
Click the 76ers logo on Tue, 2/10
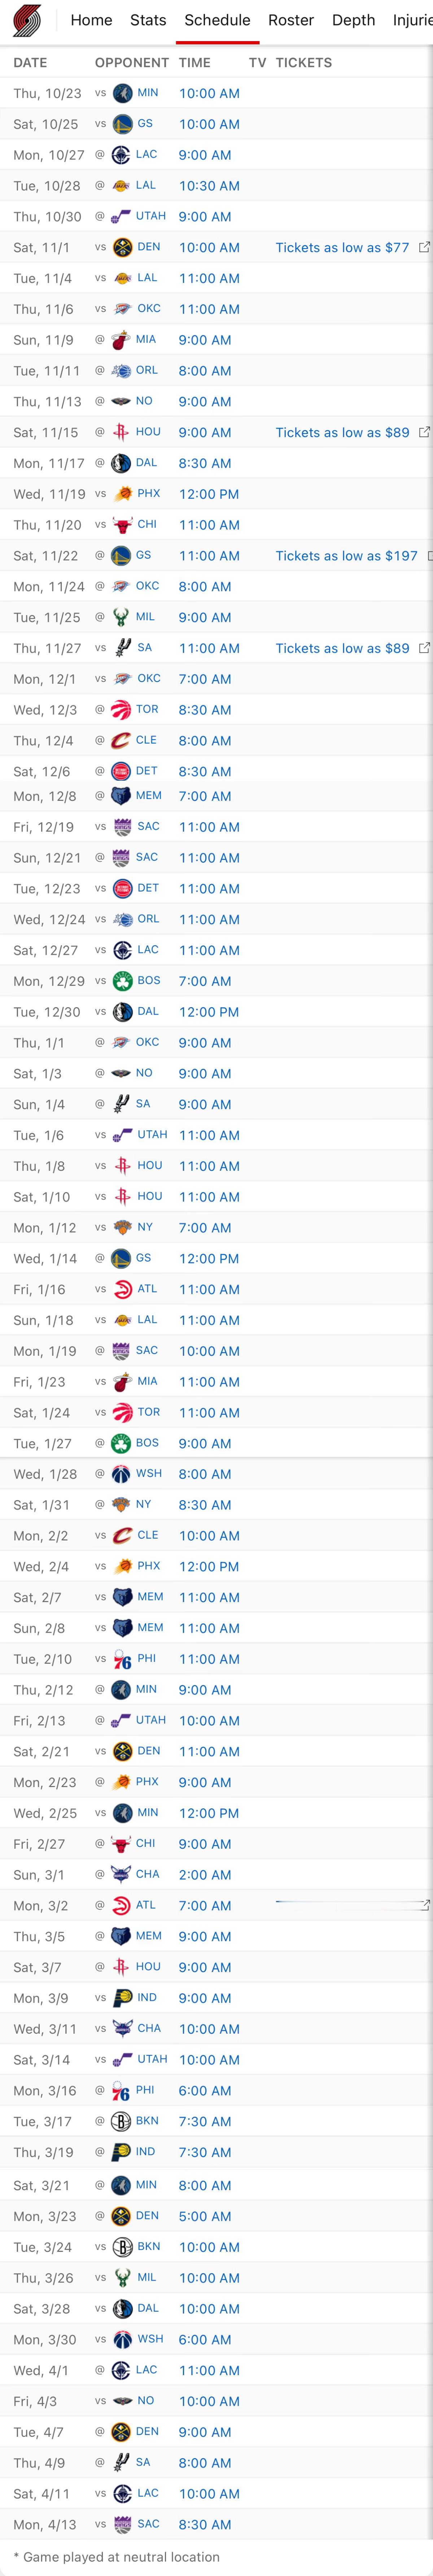(122, 1659)
